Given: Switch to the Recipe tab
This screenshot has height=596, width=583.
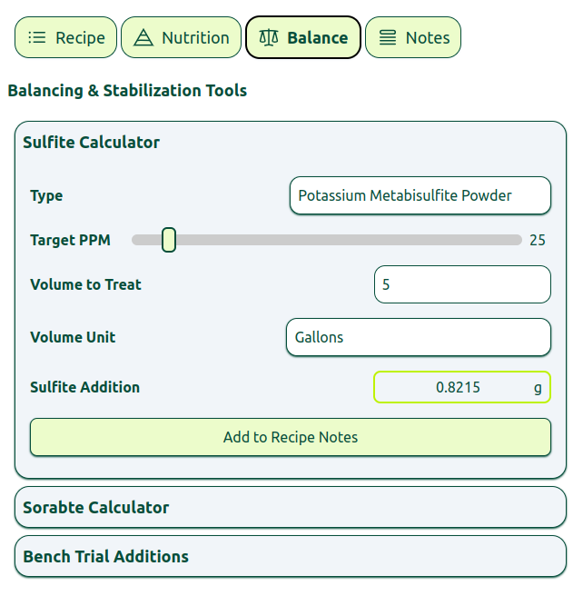Looking at the screenshot, I should (66, 38).
